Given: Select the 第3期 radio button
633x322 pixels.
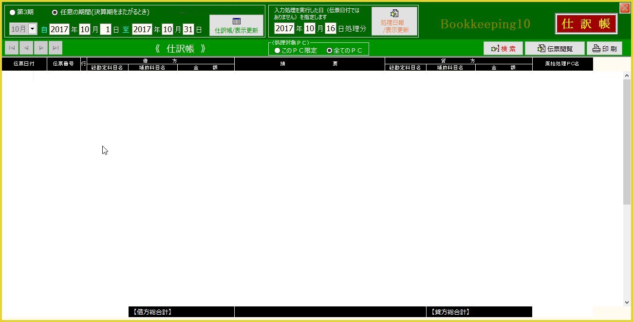Looking at the screenshot, I should point(13,12).
